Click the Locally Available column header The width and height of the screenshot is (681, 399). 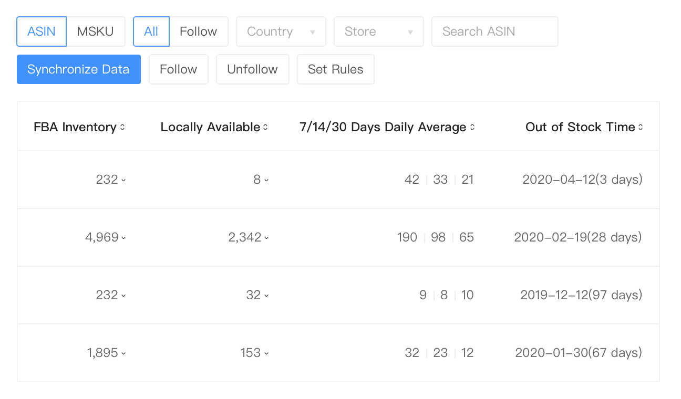210,127
